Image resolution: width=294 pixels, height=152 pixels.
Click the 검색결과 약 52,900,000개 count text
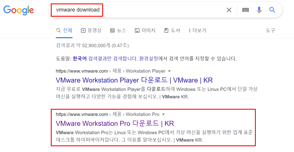[92, 45]
